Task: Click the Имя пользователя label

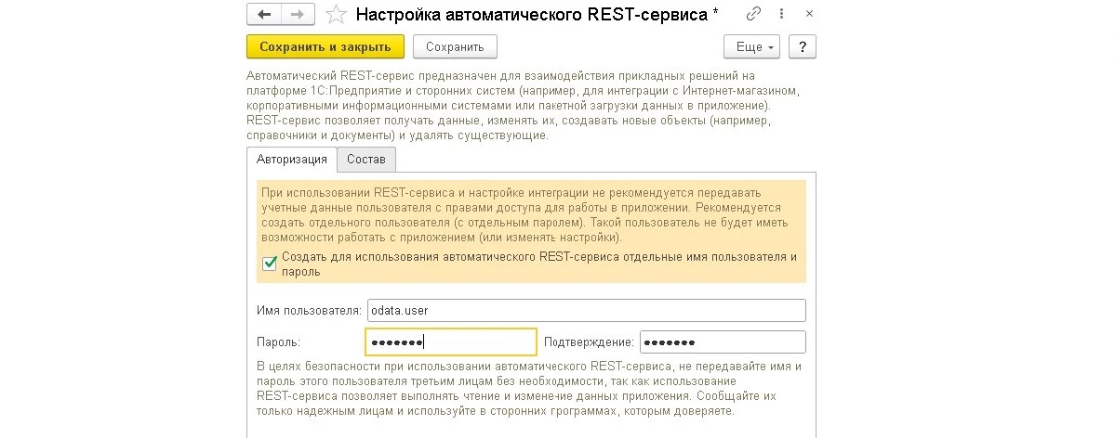Action: [307, 310]
